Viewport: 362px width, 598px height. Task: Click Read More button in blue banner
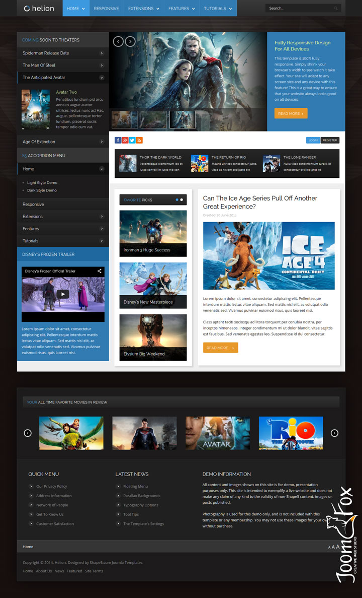coord(291,113)
